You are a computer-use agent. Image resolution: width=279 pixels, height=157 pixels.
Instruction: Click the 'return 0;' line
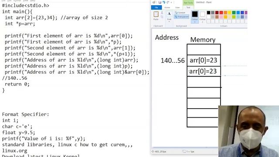tap(17, 84)
